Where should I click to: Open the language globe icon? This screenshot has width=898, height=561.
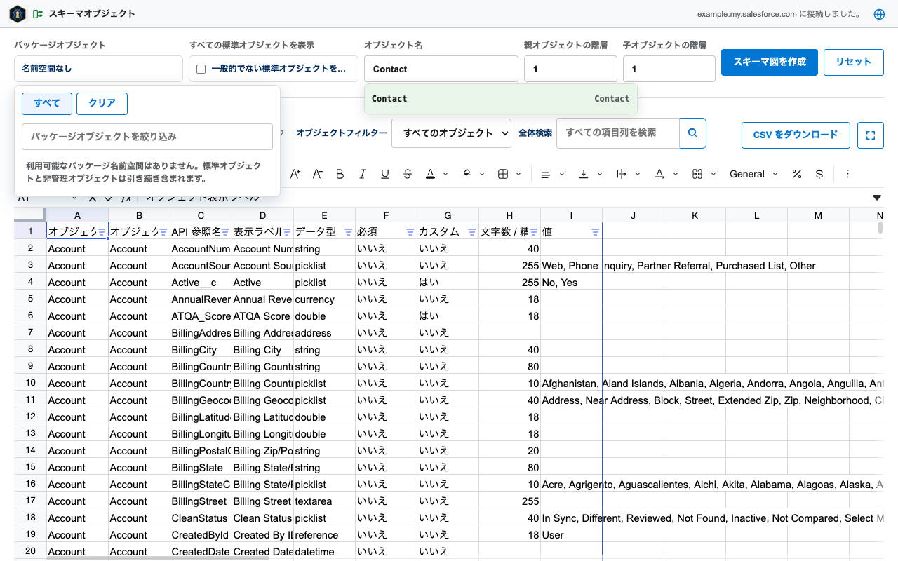pos(879,14)
